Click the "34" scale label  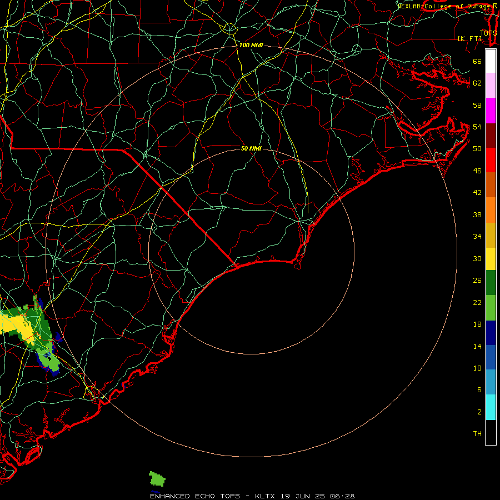click(x=477, y=237)
